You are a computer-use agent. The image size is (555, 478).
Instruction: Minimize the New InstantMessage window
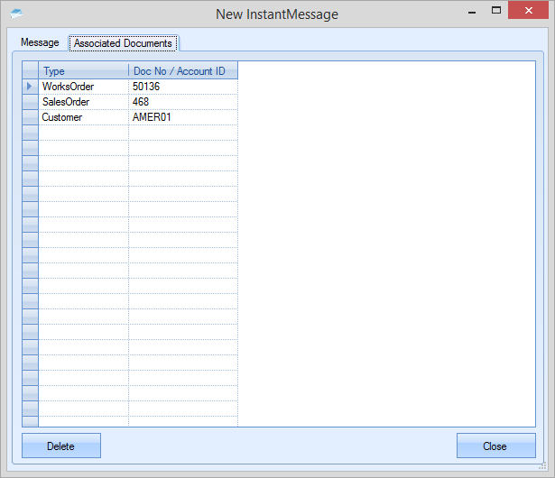click(x=469, y=13)
